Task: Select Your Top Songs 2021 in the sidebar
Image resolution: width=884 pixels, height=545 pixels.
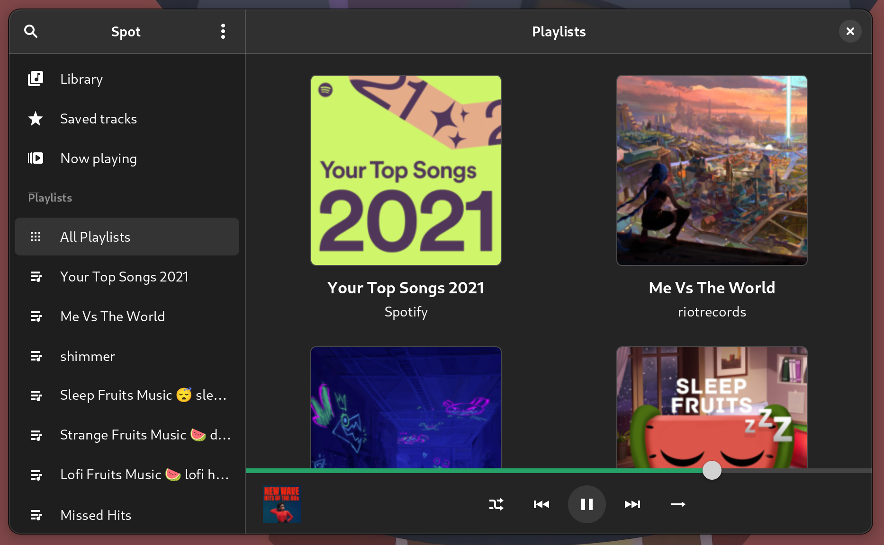Action: [124, 277]
